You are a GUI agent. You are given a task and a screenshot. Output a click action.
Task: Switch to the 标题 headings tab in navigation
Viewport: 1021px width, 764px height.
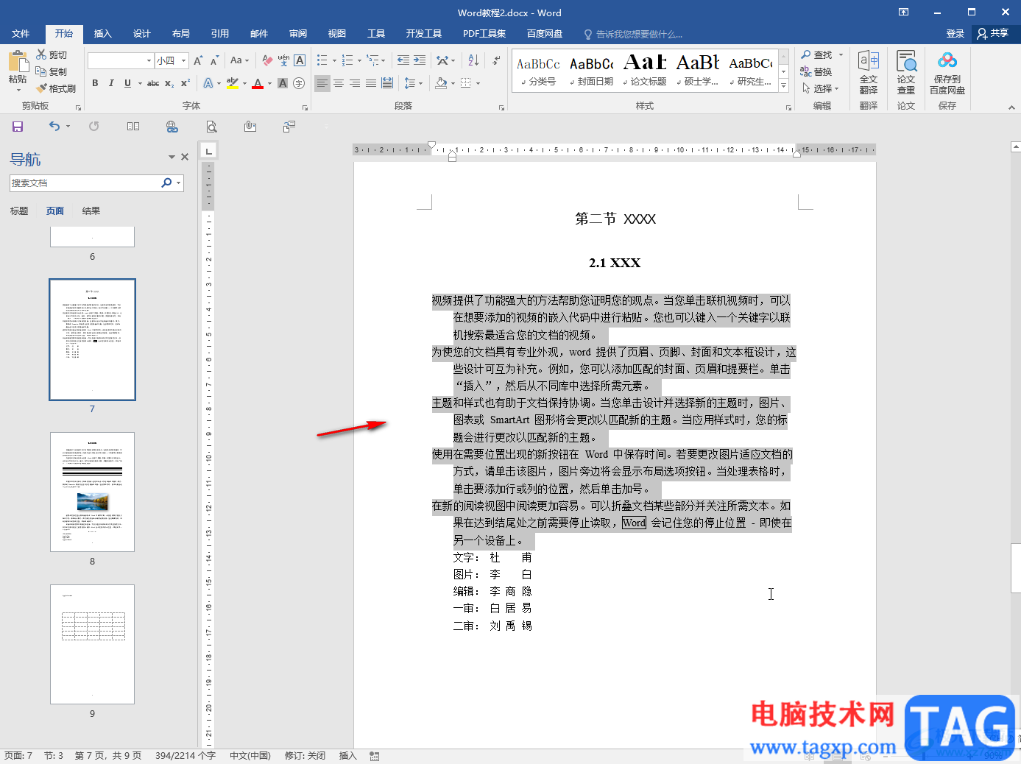19,211
